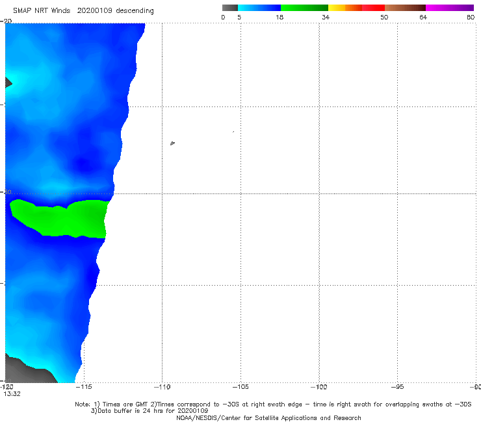481x422 pixels.
Task: Click the blue 5-18 segment of color bar
Action: pyautogui.click(x=259, y=8)
